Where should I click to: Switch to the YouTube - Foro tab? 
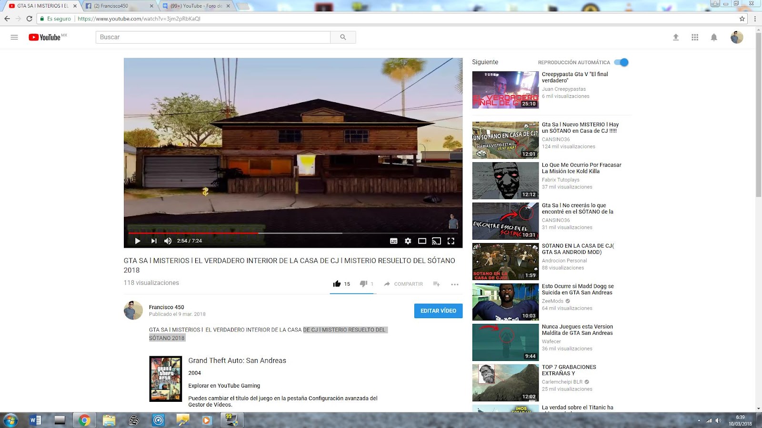tap(195, 6)
